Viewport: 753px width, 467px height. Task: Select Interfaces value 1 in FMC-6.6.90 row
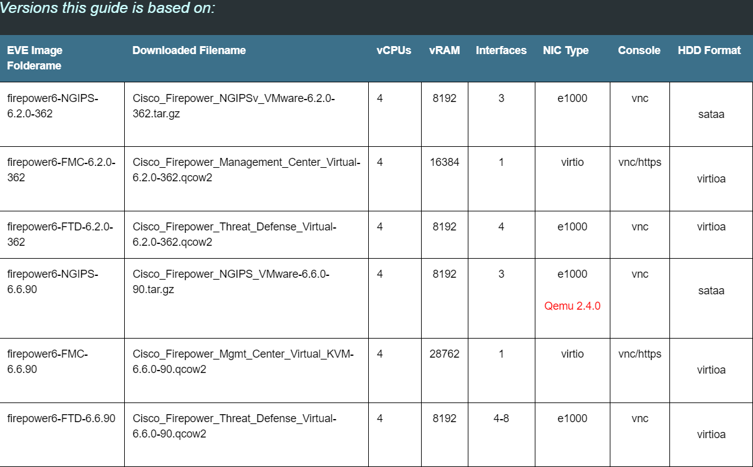point(502,354)
